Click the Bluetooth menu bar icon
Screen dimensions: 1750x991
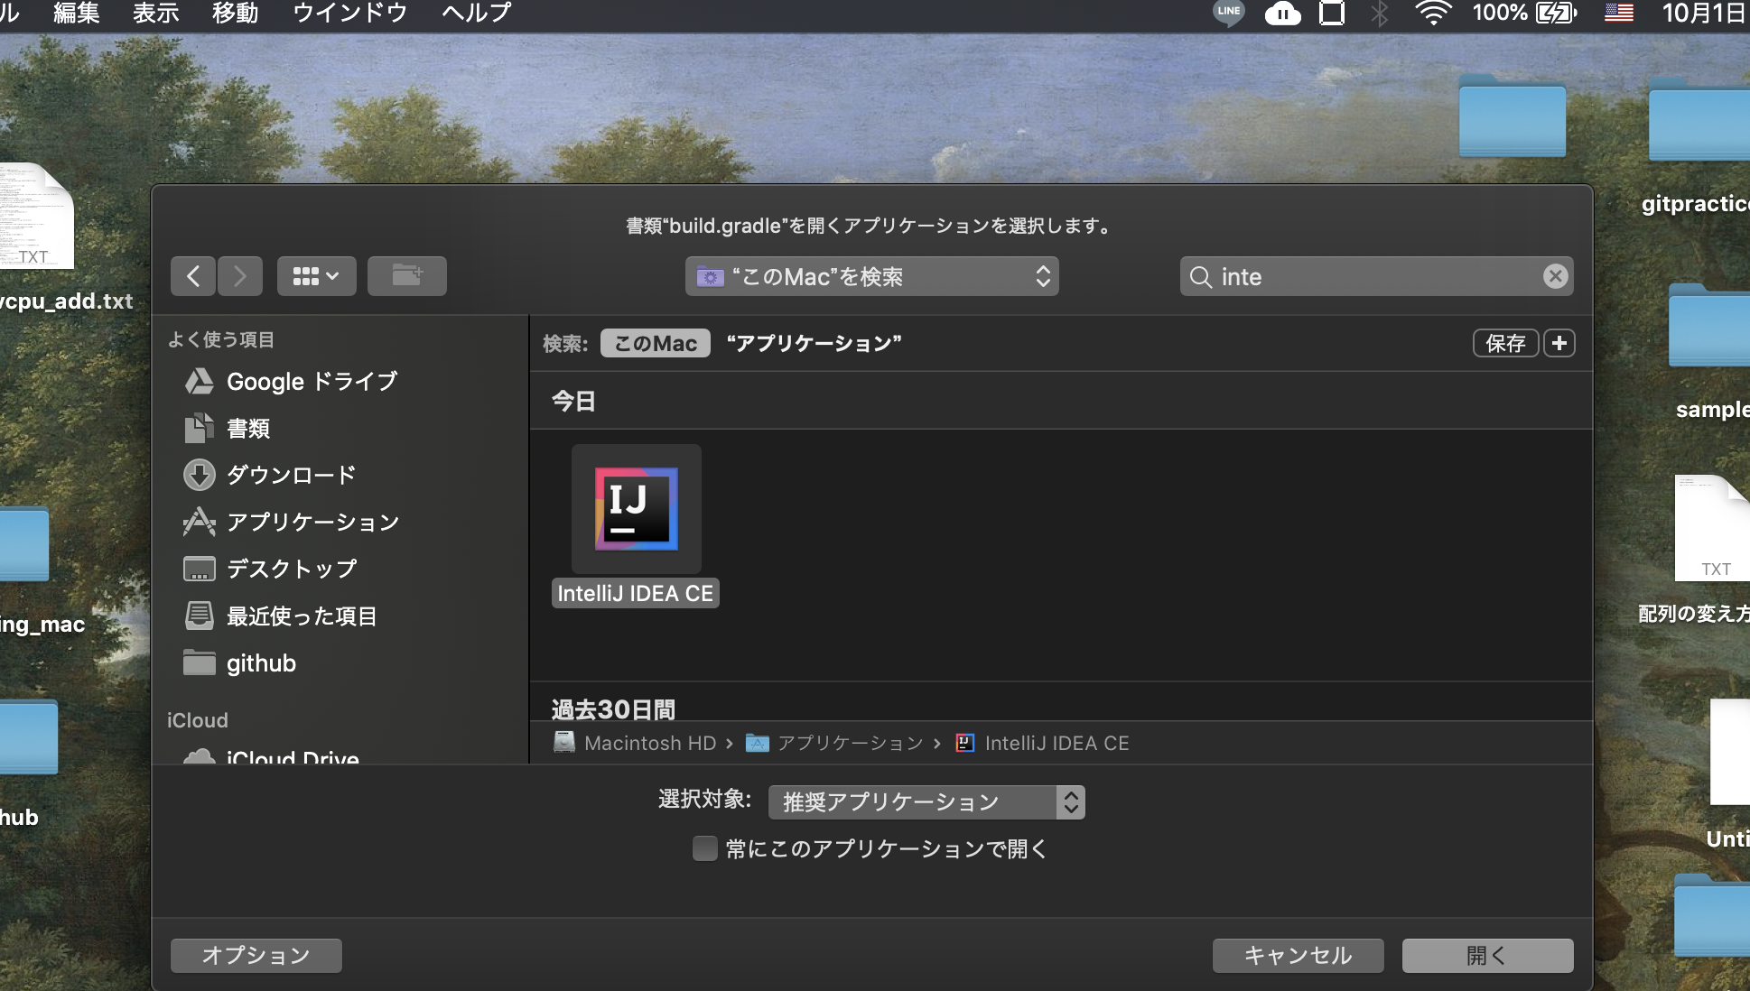pos(1380,13)
